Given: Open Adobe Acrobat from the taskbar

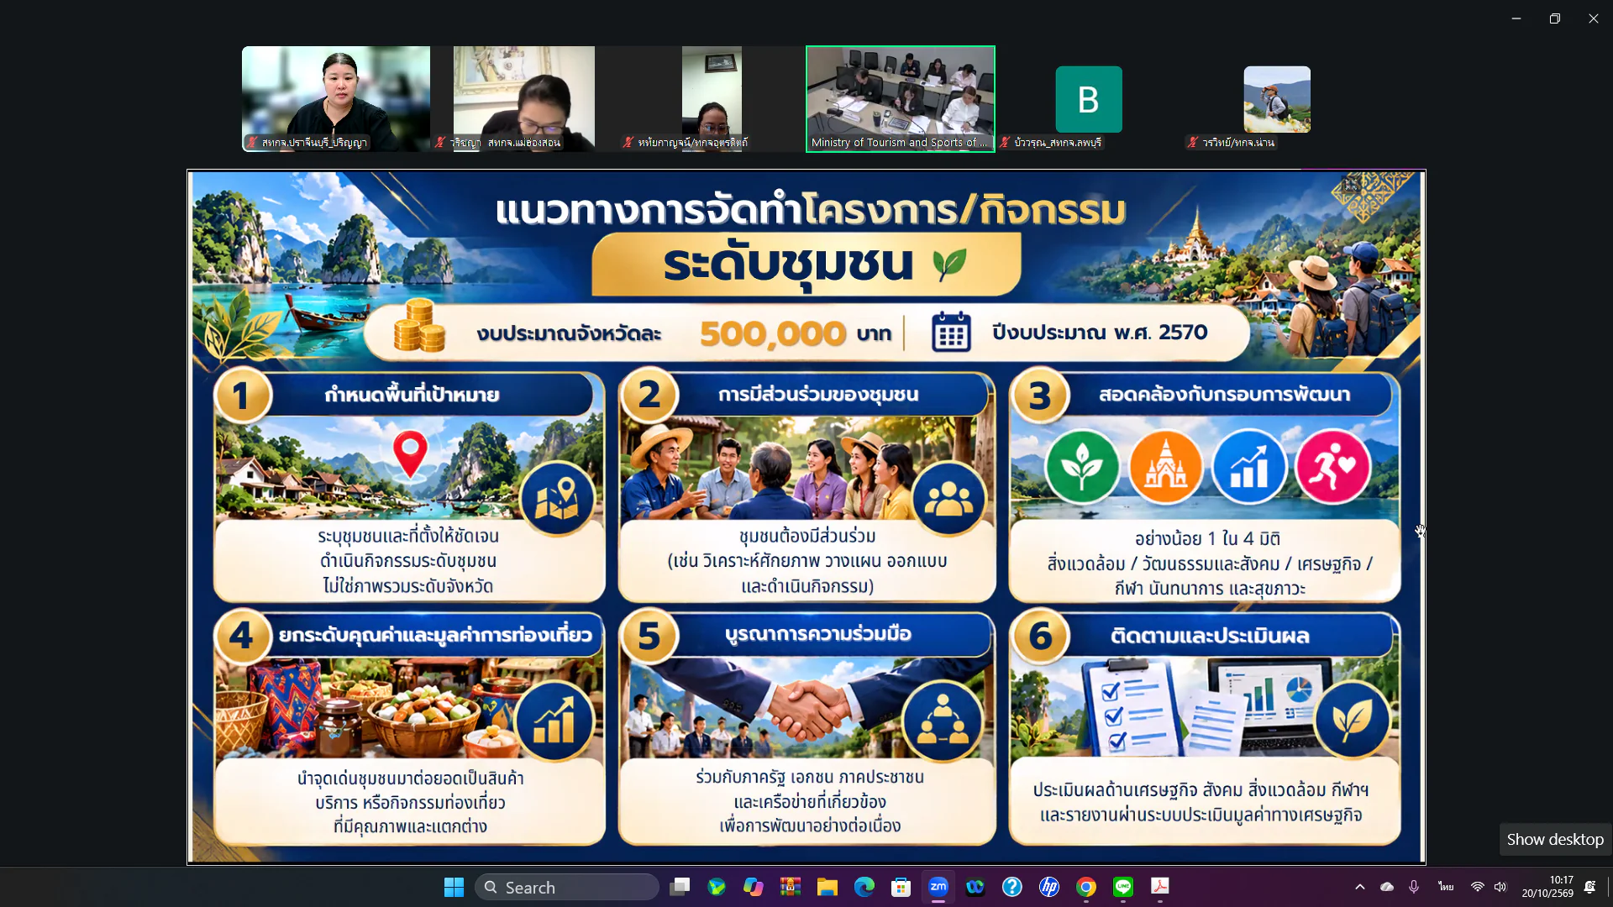Looking at the screenshot, I should (x=1160, y=887).
